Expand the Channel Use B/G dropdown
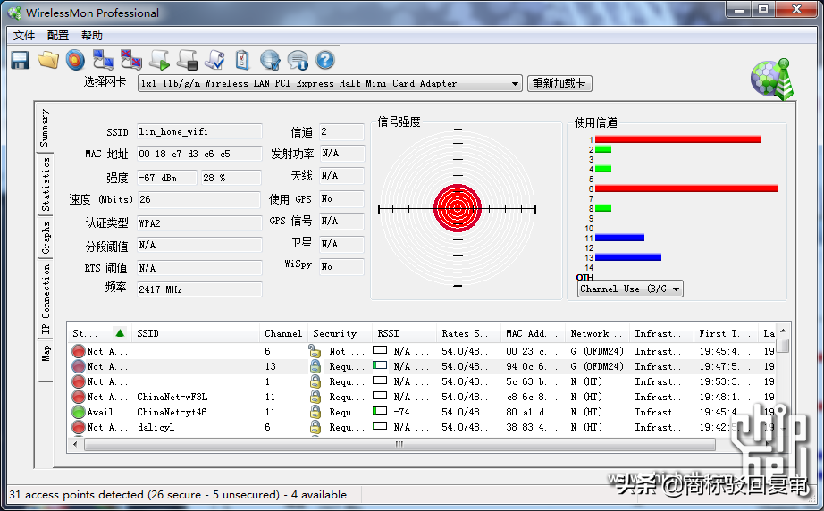Image resolution: width=824 pixels, height=511 pixels. click(676, 289)
